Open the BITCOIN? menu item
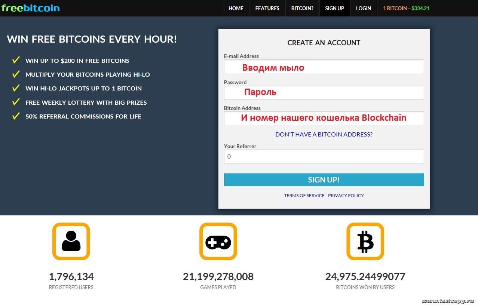The height and width of the screenshot is (307, 478). [302, 8]
